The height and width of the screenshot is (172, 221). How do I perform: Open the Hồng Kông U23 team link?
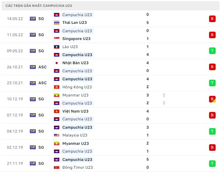77,87
